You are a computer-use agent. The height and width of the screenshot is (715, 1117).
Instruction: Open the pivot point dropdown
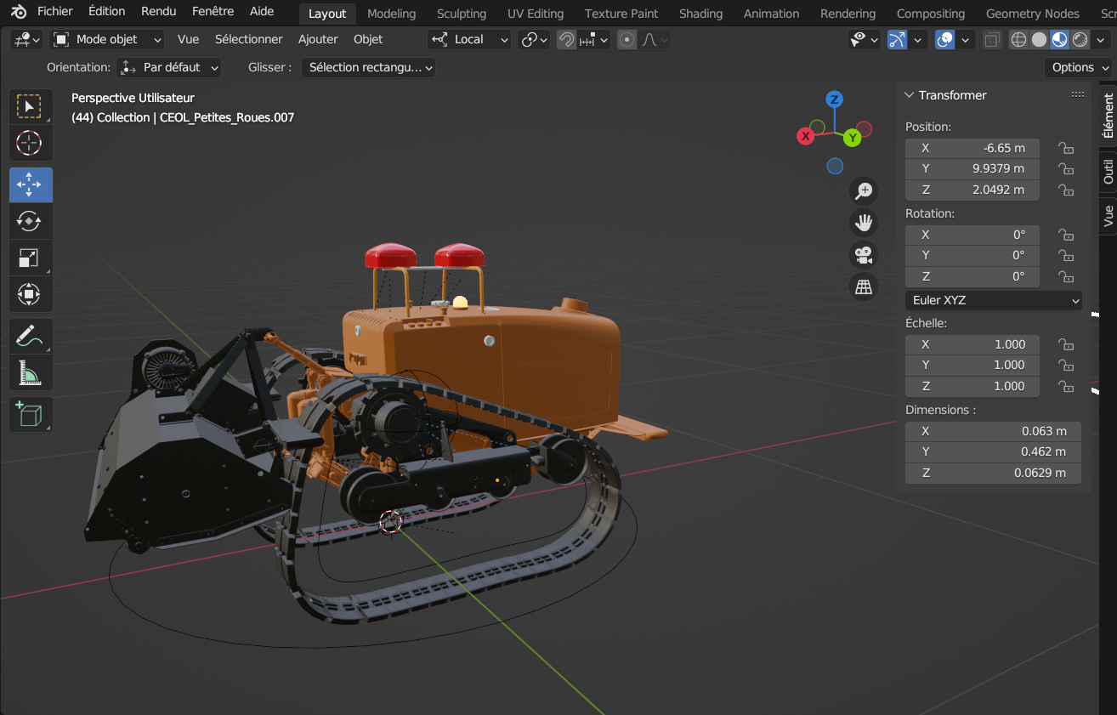pos(534,40)
